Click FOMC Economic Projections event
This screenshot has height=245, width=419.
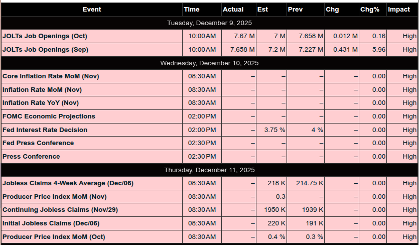[x=49, y=116]
